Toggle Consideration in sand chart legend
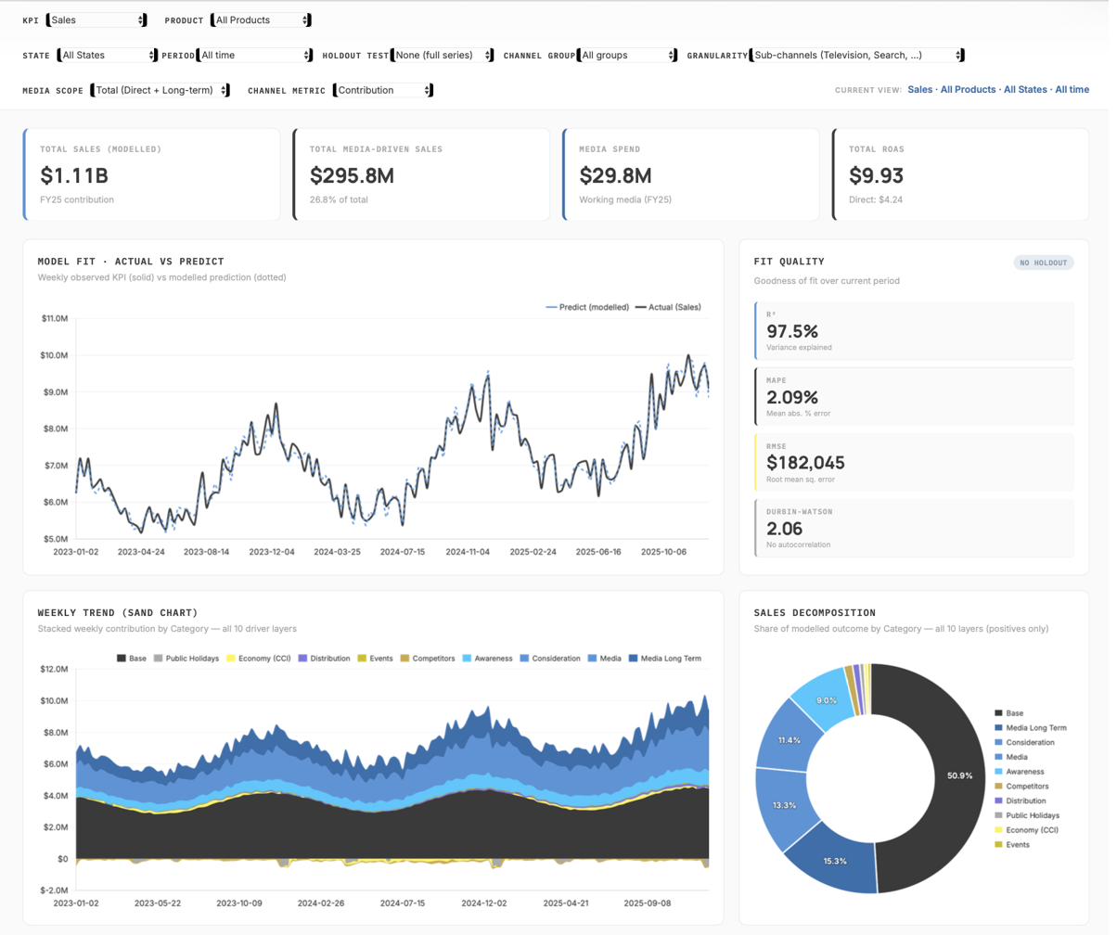The image size is (1117, 935). [x=550, y=659]
